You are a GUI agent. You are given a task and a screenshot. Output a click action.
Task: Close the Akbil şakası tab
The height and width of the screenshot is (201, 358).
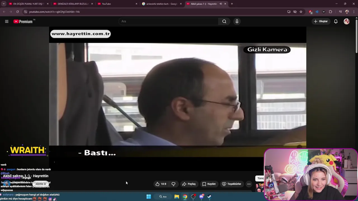click(x=225, y=4)
